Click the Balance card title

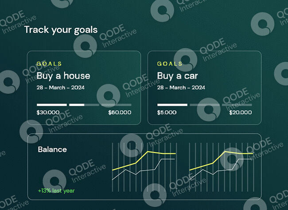click(x=52, y=149)
